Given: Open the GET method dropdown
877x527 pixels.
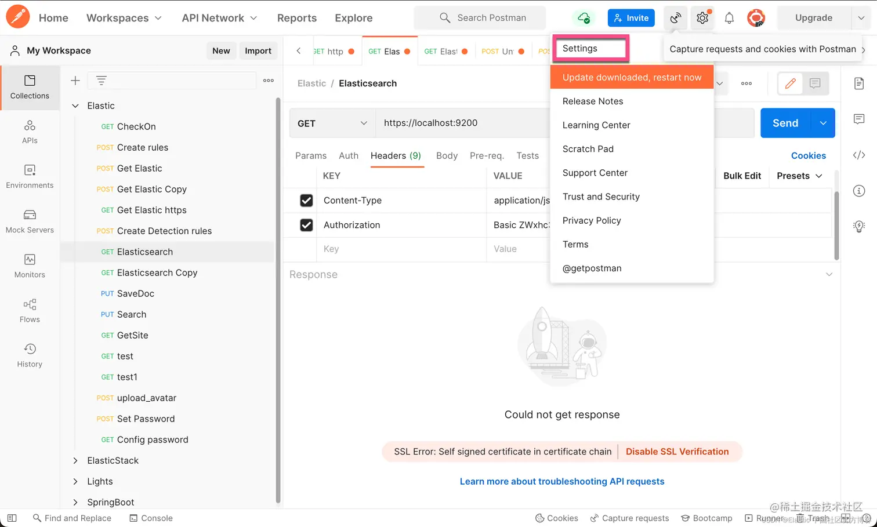Looking at the screenshot, I should 332,123.
